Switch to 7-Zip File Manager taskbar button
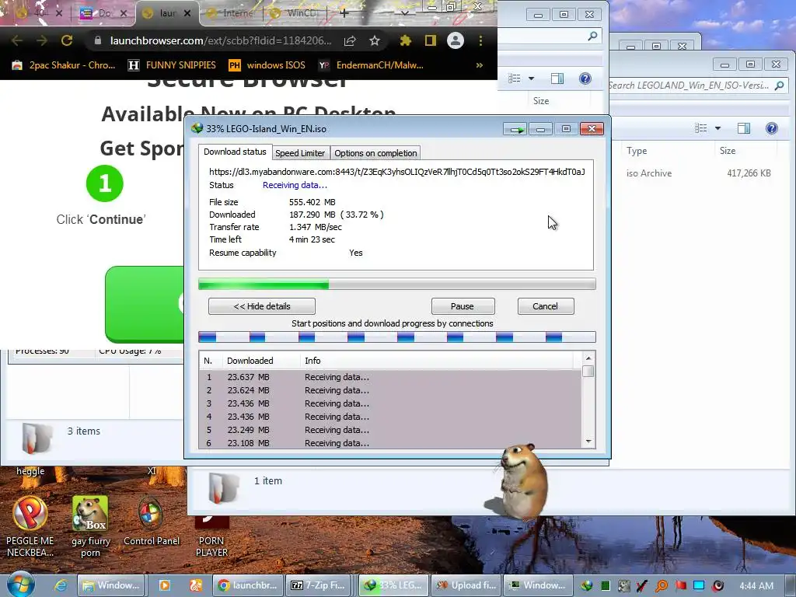This screenshot has height=597, width=796. (318, 585)
